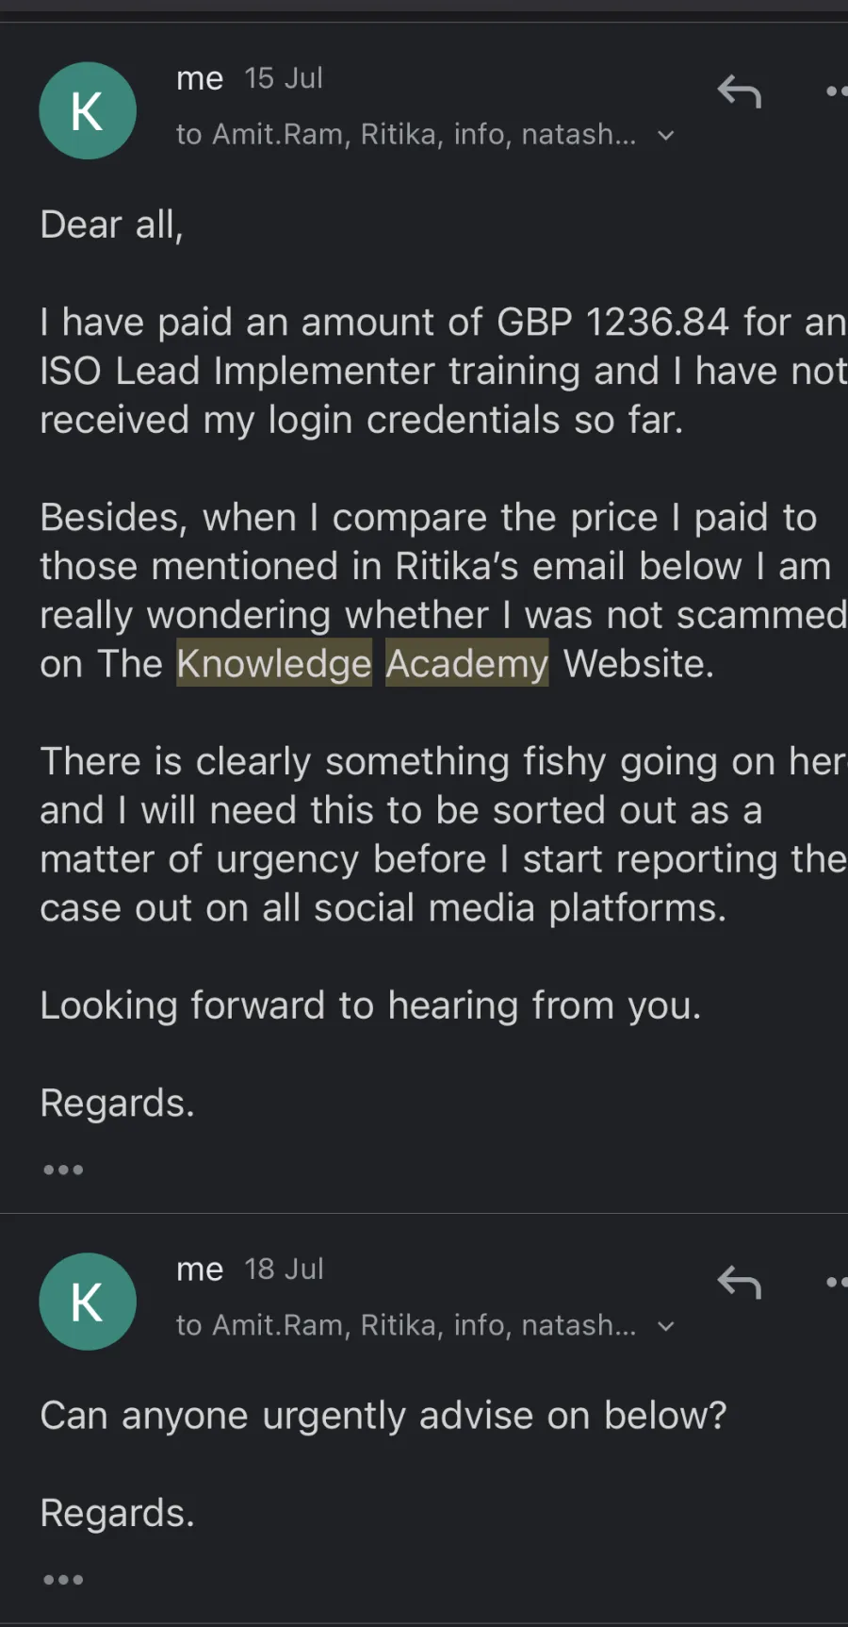Click the "18 Jul" date label
848x1627 pixels.
coord(284,1270)
